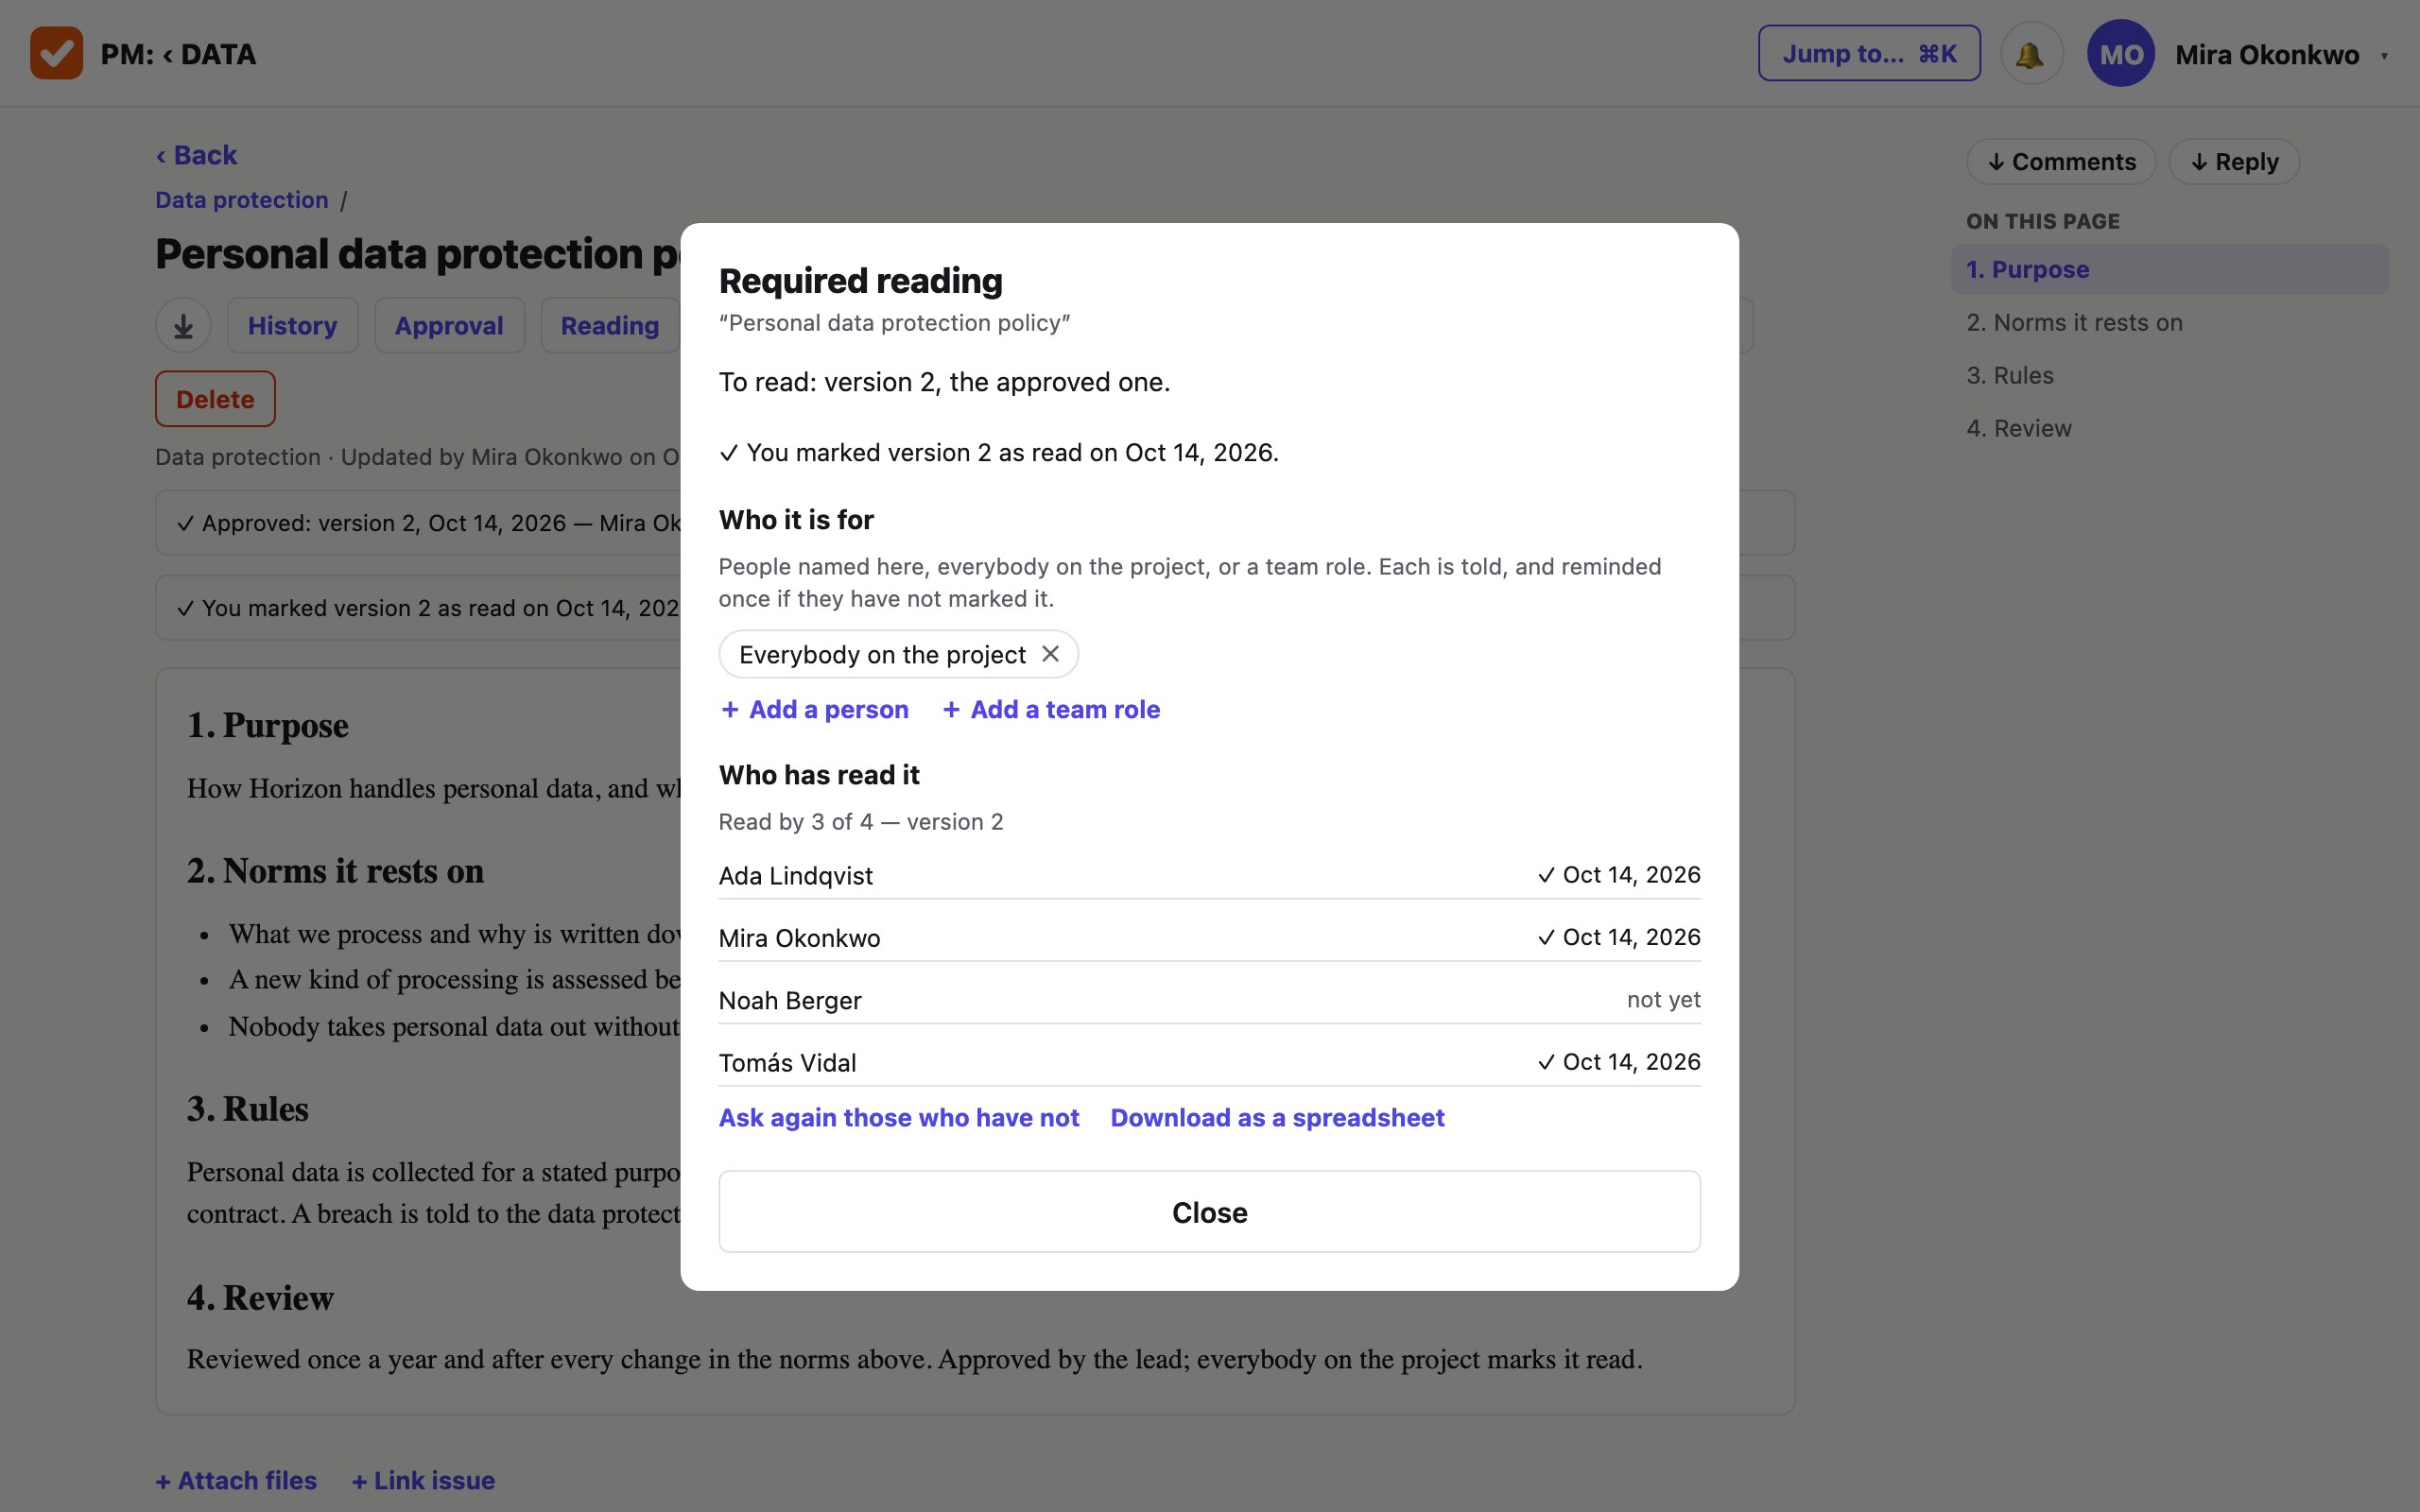The height and width of the screenshot is (1512, 2420).
Task: Click Attach files link
Action: tap(236, 1480)
